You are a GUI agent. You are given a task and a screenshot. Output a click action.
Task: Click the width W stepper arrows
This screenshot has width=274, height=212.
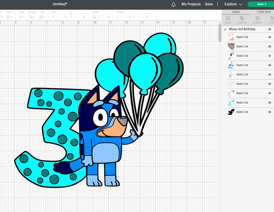click(66, 17)
